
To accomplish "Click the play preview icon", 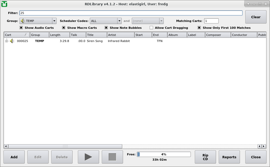I will [88, 157].
